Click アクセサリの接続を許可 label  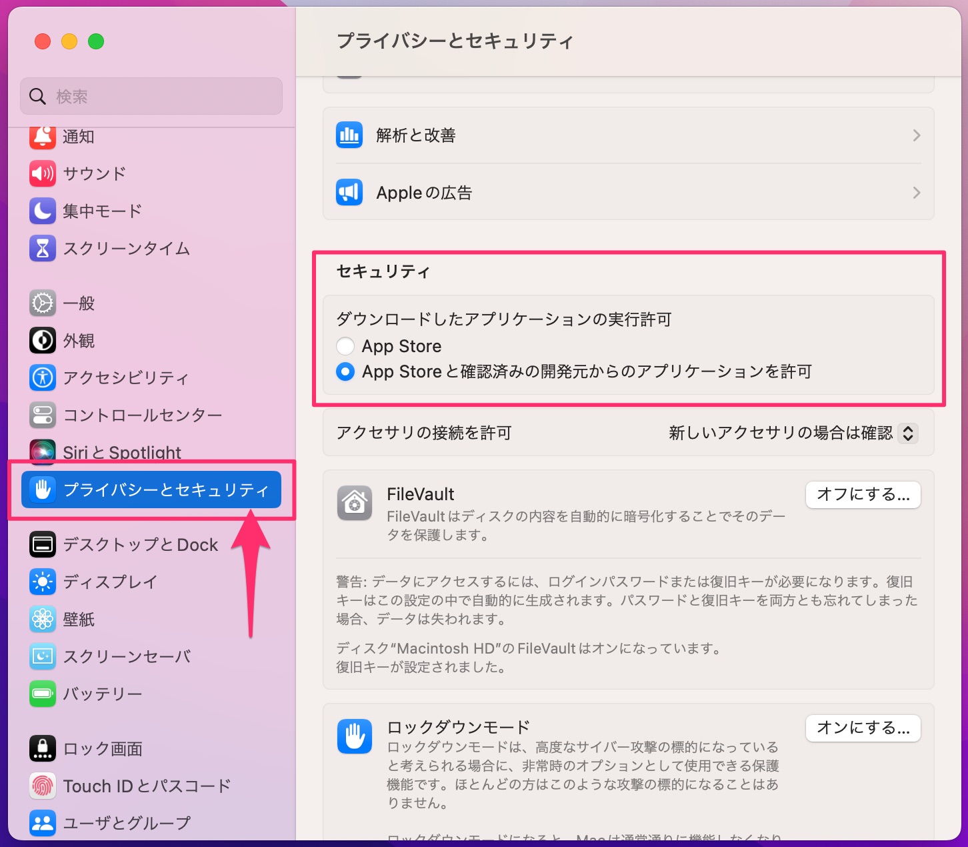424,433
